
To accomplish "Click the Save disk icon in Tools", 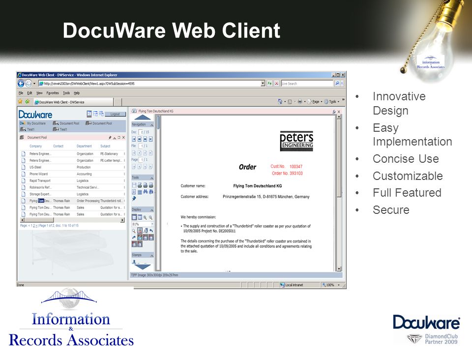I will coord(134,185).
